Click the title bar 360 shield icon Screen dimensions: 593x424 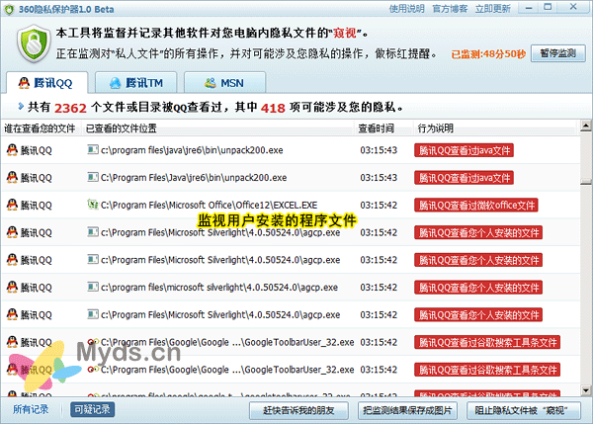click(9, 9)
